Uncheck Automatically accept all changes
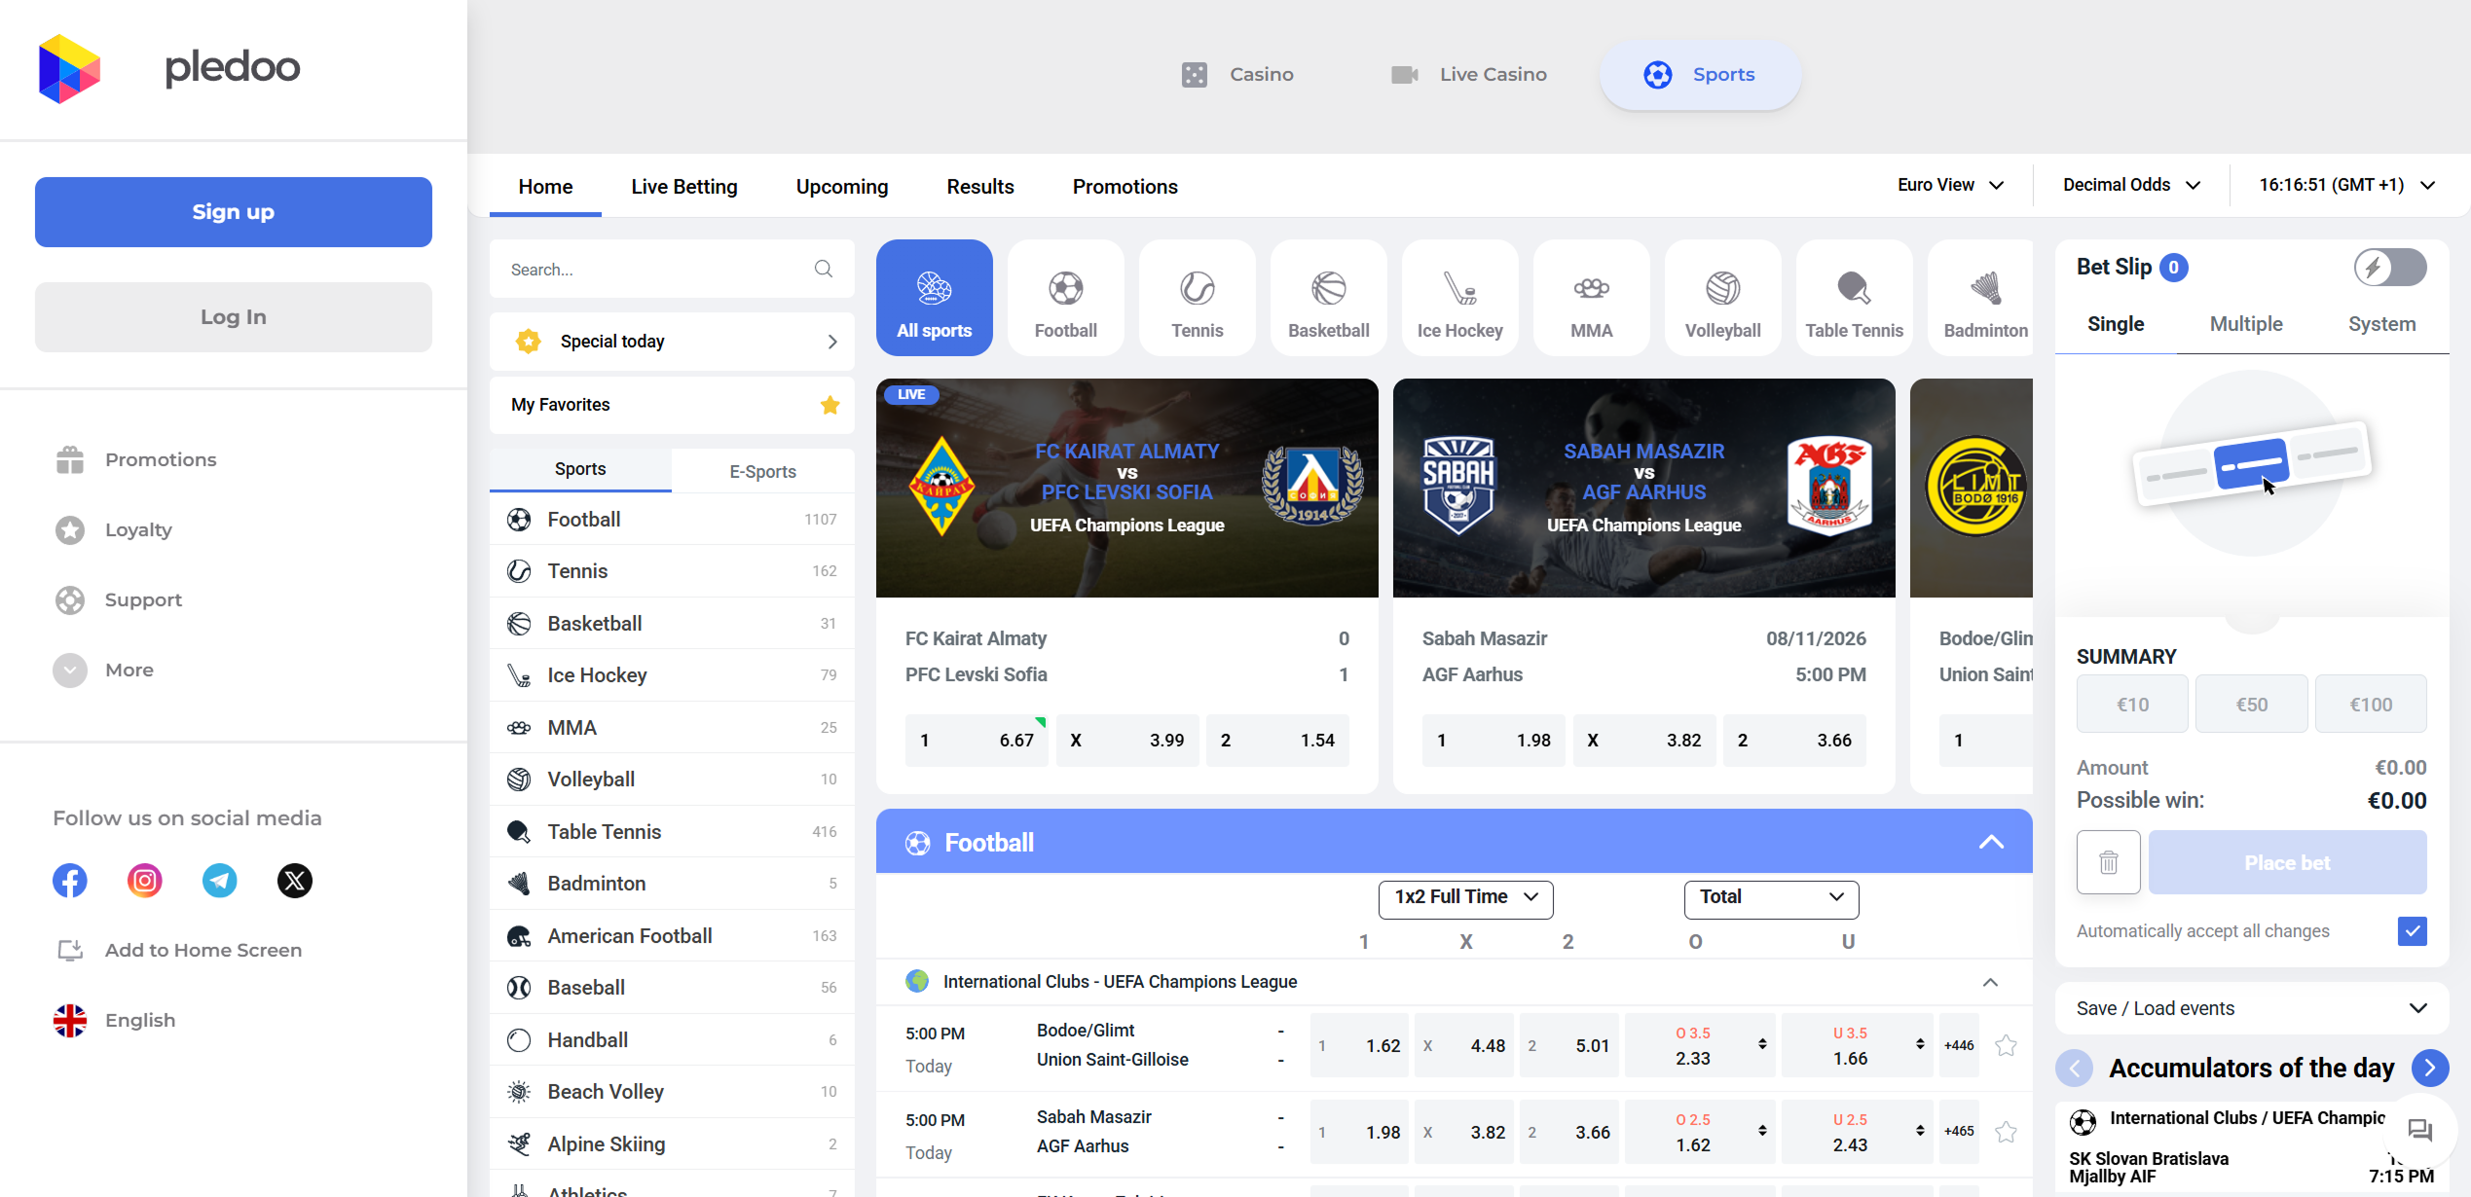Screen dimensions: 2471x1197 pos(2413,931)
